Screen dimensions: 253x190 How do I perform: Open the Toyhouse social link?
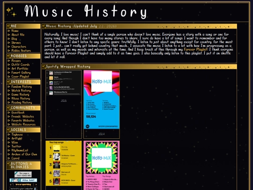(x=17, y=135)
